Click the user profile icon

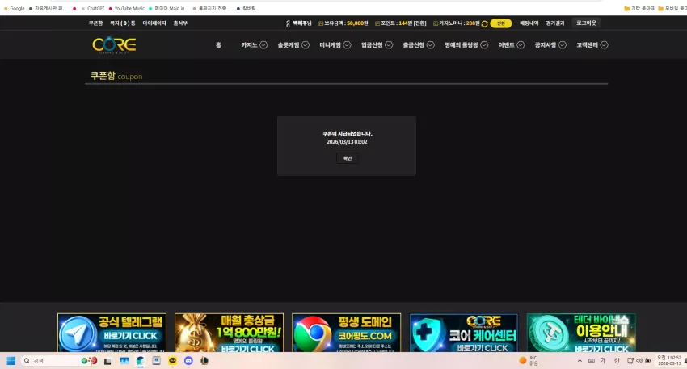(288, 23)
